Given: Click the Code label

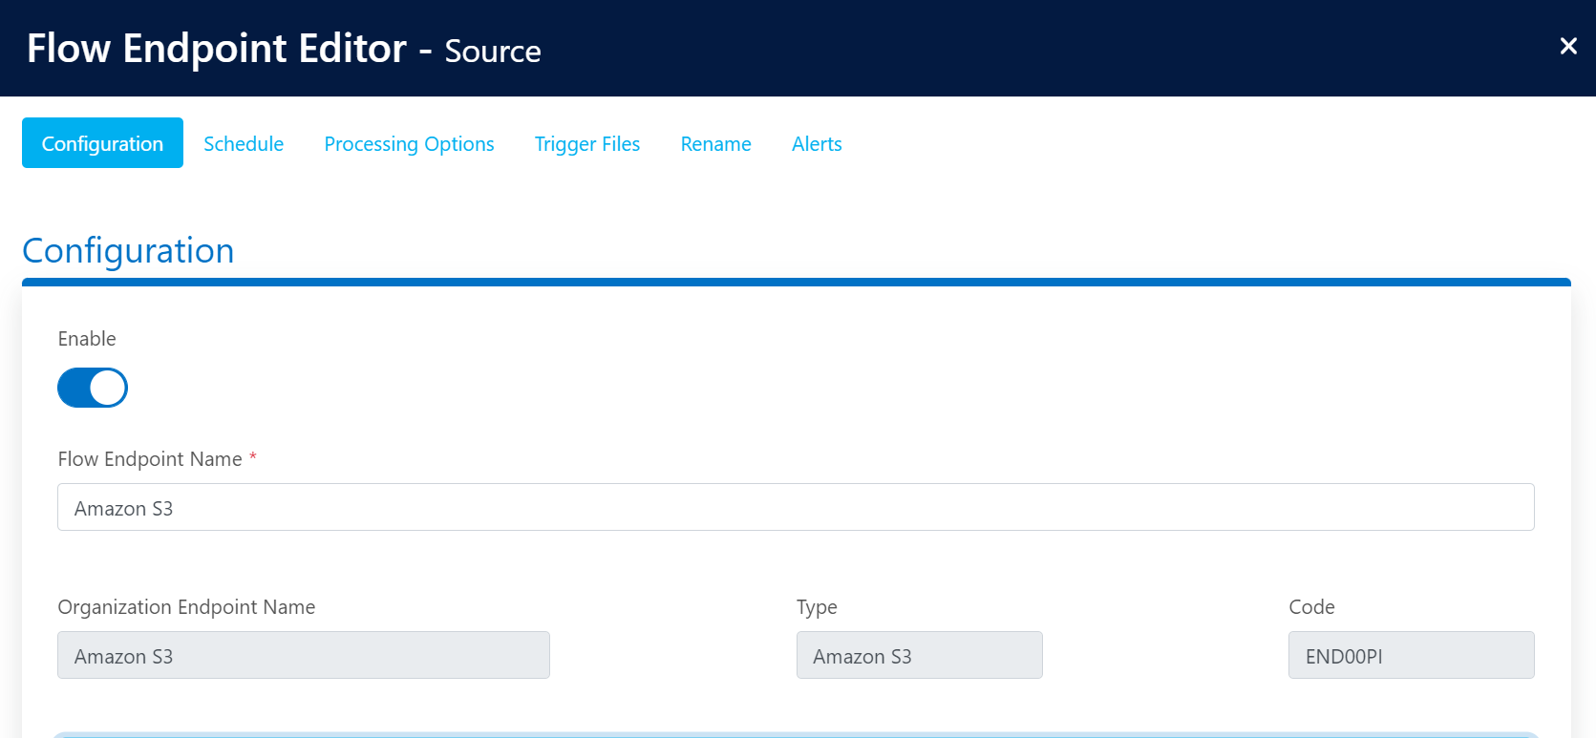Looking at the screenshot, I should (1311, 607).
